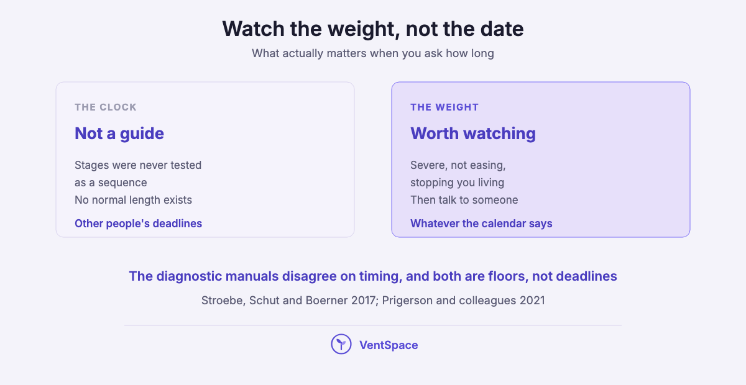746x385 pixels.
Task: Click the Stroebe, Schut and Boerner citation
Action: pos(373,301)
